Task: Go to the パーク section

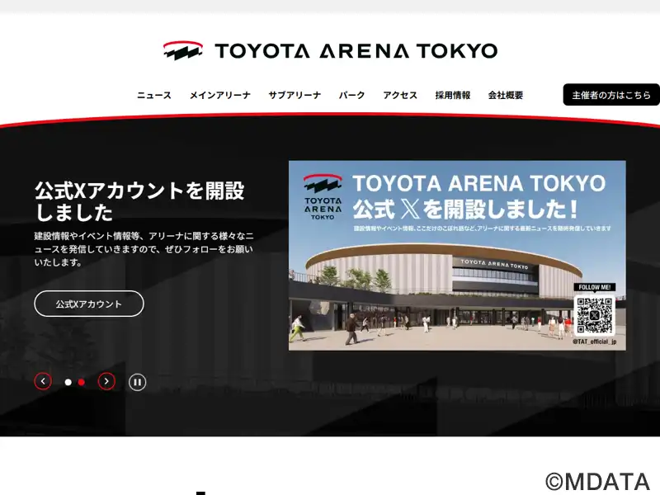Action: [352, 95]
